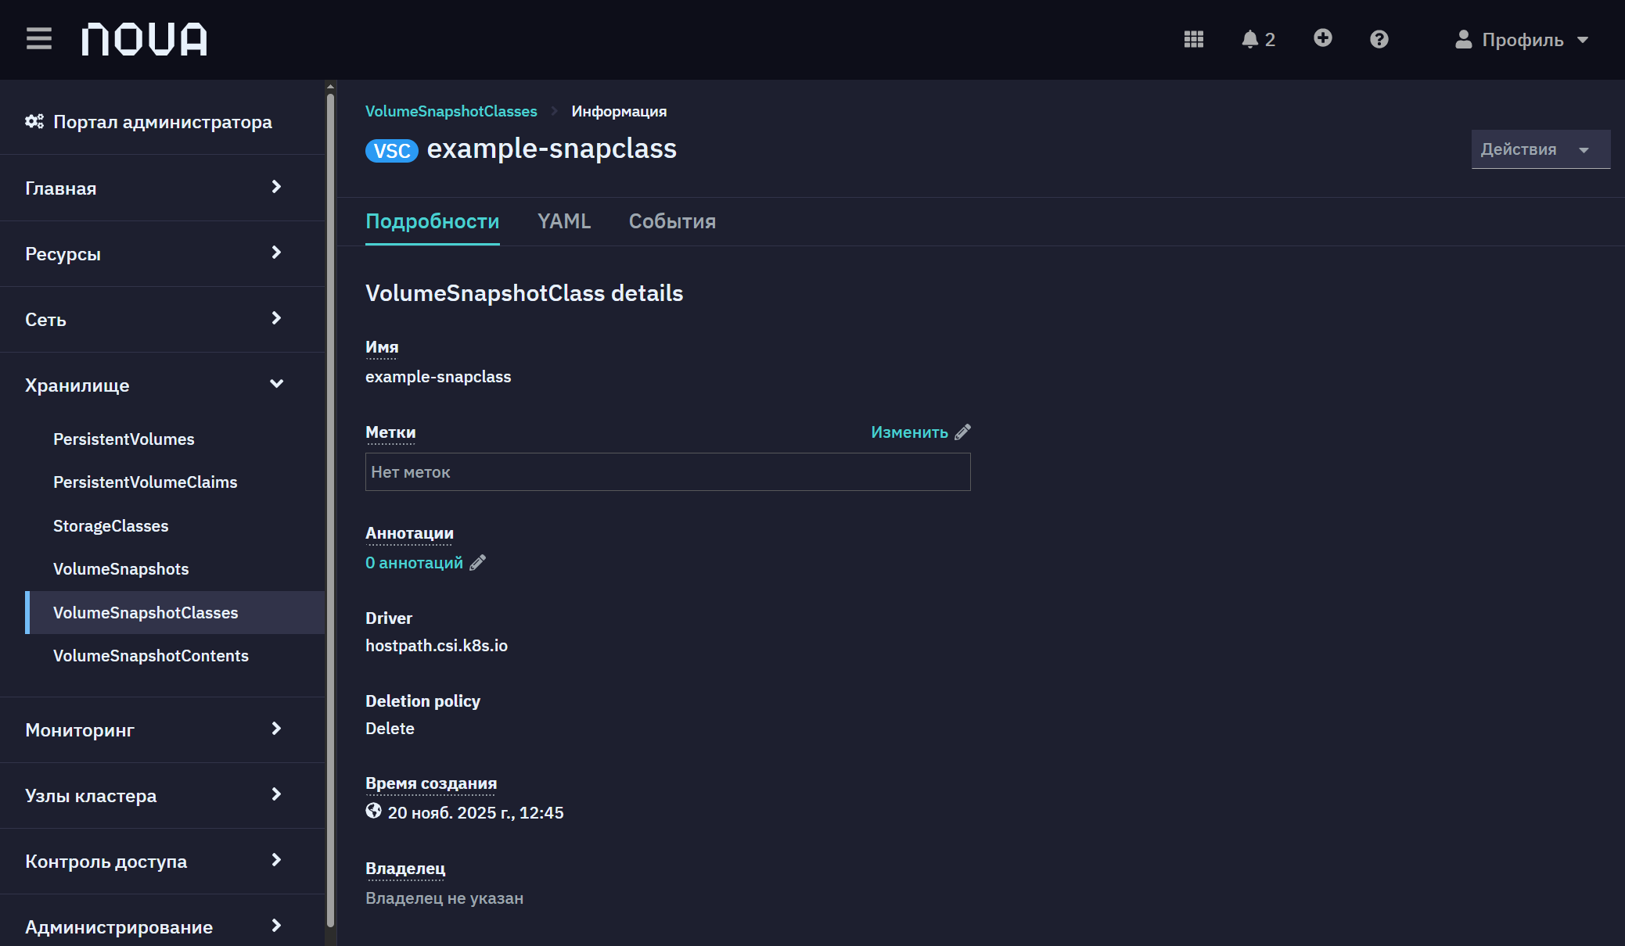1625x946 pixels.
Task: Open VolumeSnapshots in the sidebar
Action: (120, 568)
